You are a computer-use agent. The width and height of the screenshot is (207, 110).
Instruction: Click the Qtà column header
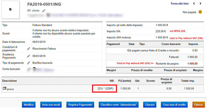(x=137, y=81)
